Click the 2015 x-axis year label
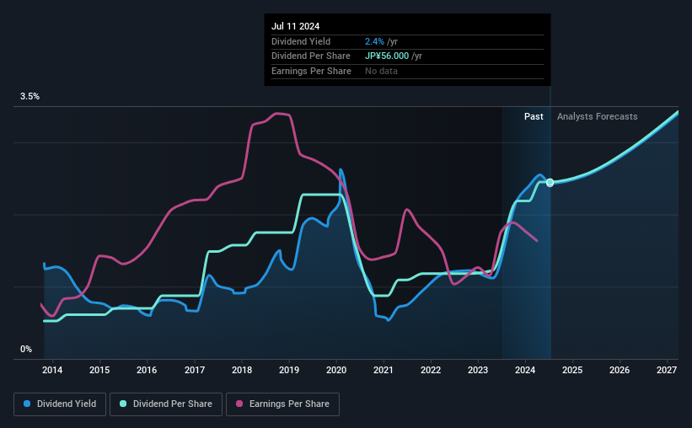This screenshot has width=692, height=428. (99, 370)
